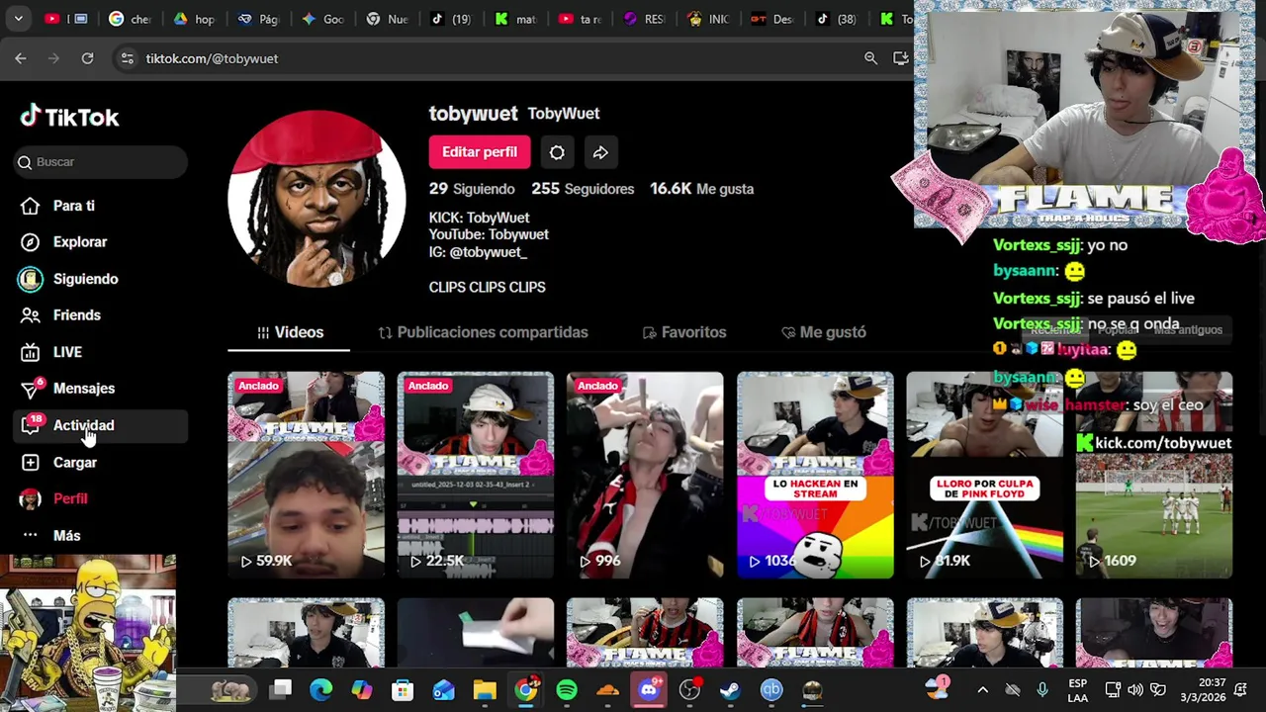
Task: Click the TikTok logo
Action: pos(69,117)
